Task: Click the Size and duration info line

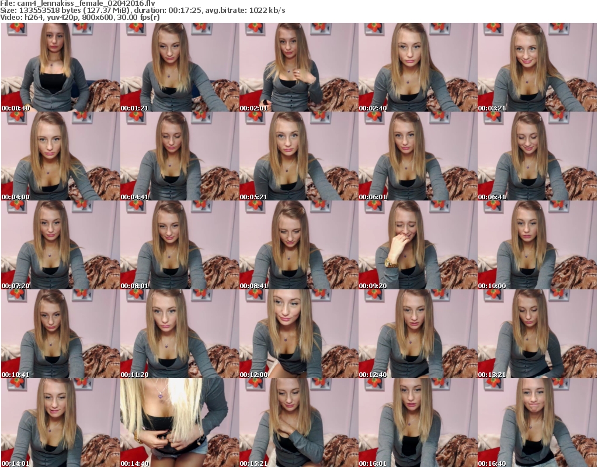Action: point(142,11)
